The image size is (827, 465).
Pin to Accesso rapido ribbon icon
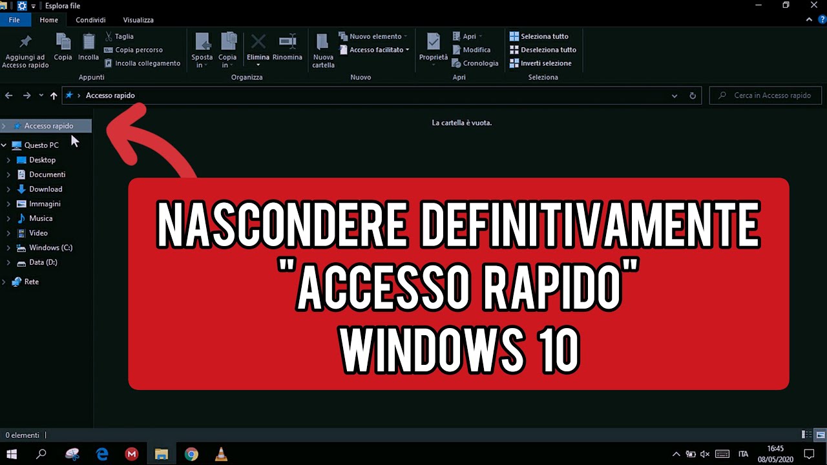[25, 51]
